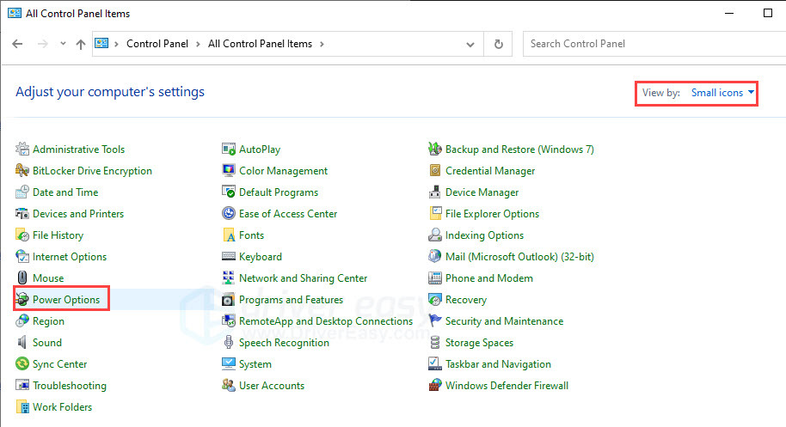Open Taskbar and Navigation

point(498,364)
